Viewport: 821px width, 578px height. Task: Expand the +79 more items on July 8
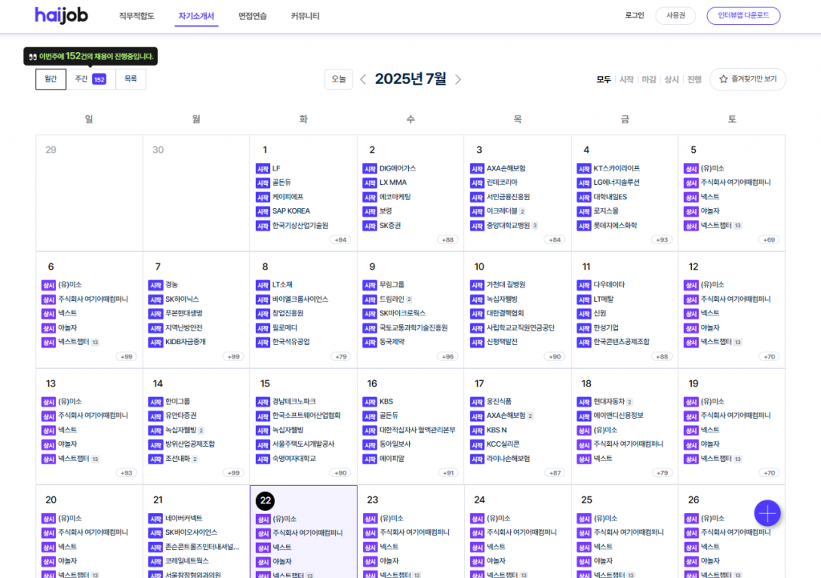click(341, 356)
